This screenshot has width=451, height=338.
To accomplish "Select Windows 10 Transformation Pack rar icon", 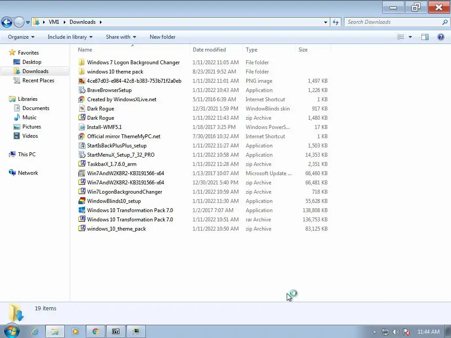I will tap(81, 219).
